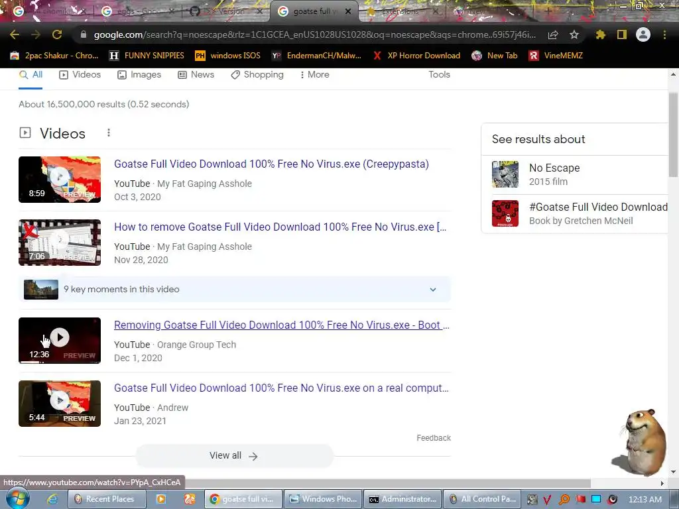Screen dimensions: 679x509
Task: Open the 2pac Shakur bookmark
Action: point(54,56)
